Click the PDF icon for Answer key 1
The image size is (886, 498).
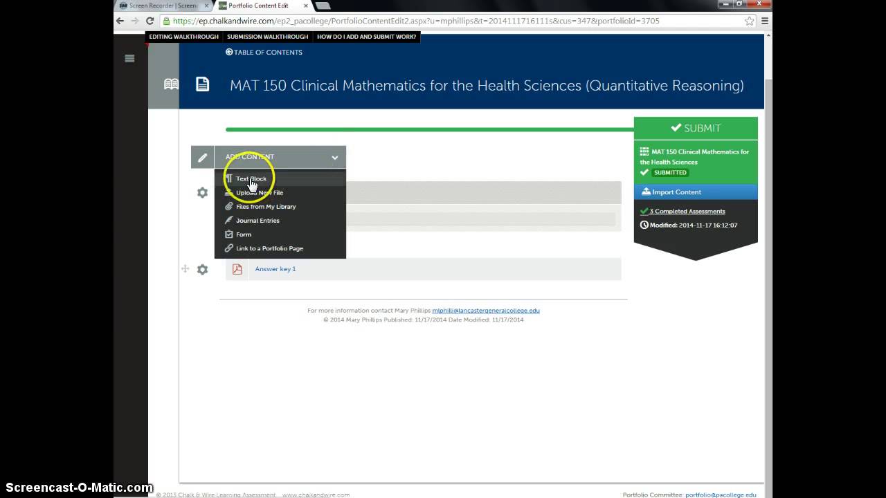pyautogui.click(x=237, y=269)
